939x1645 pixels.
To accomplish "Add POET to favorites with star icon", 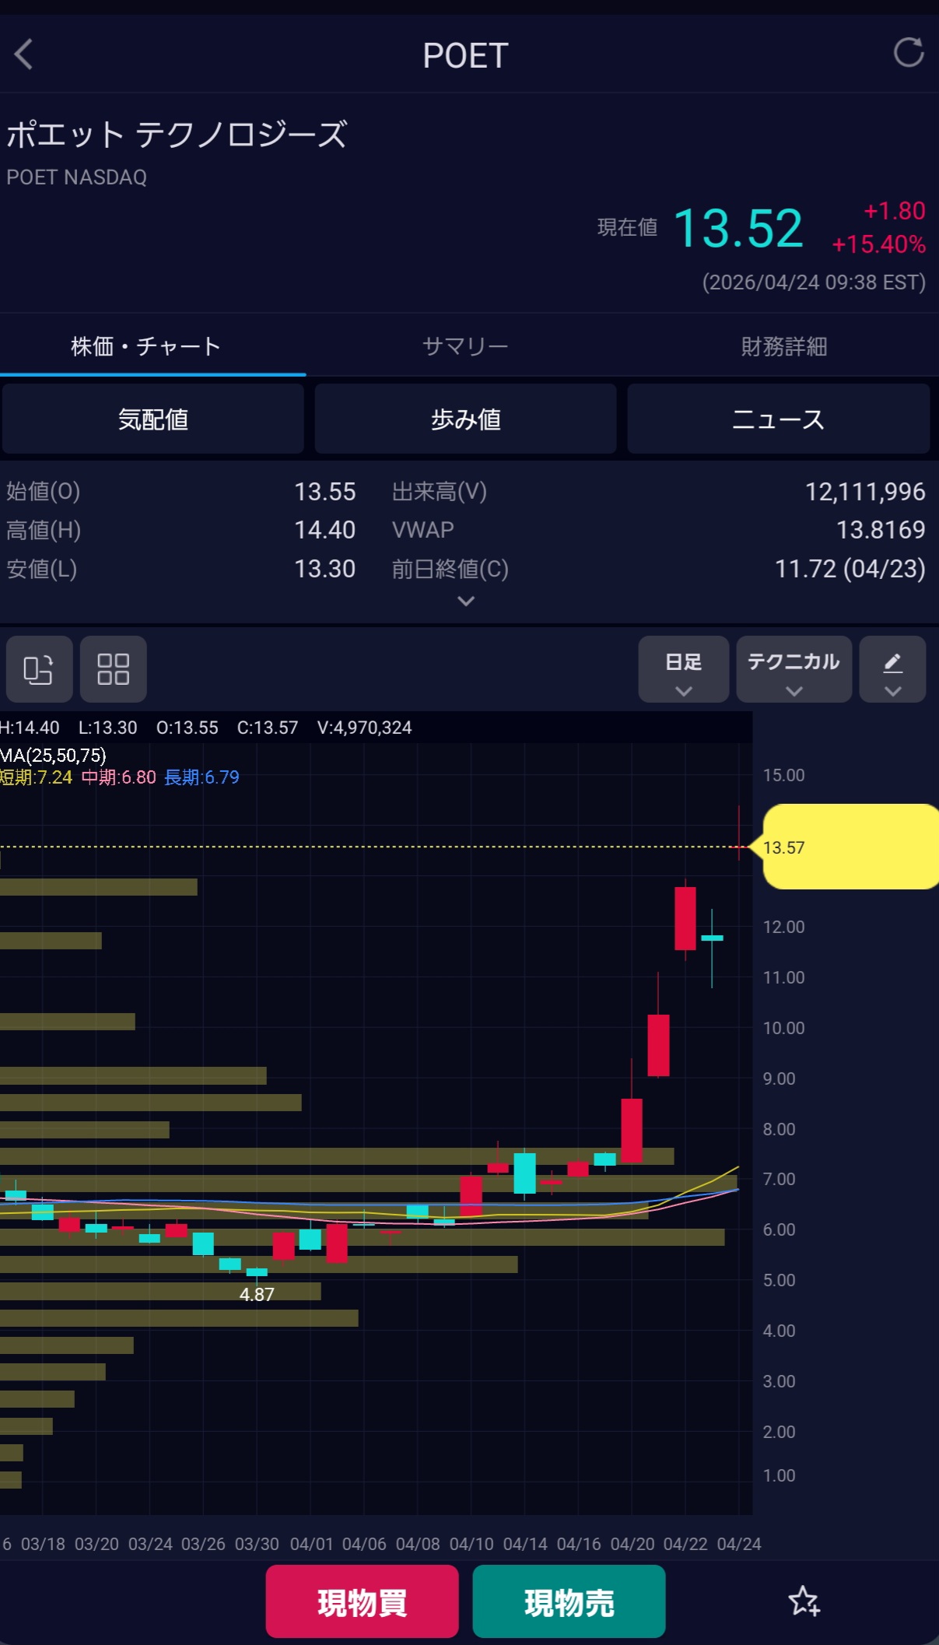I will point(804,1601).
